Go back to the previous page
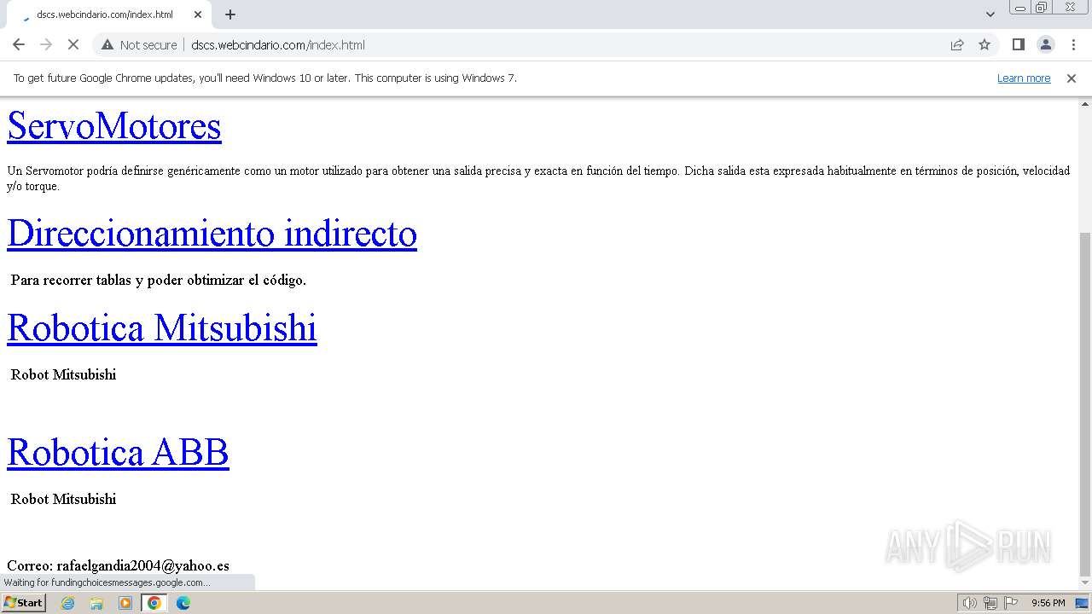 click(x=19, y=44)
